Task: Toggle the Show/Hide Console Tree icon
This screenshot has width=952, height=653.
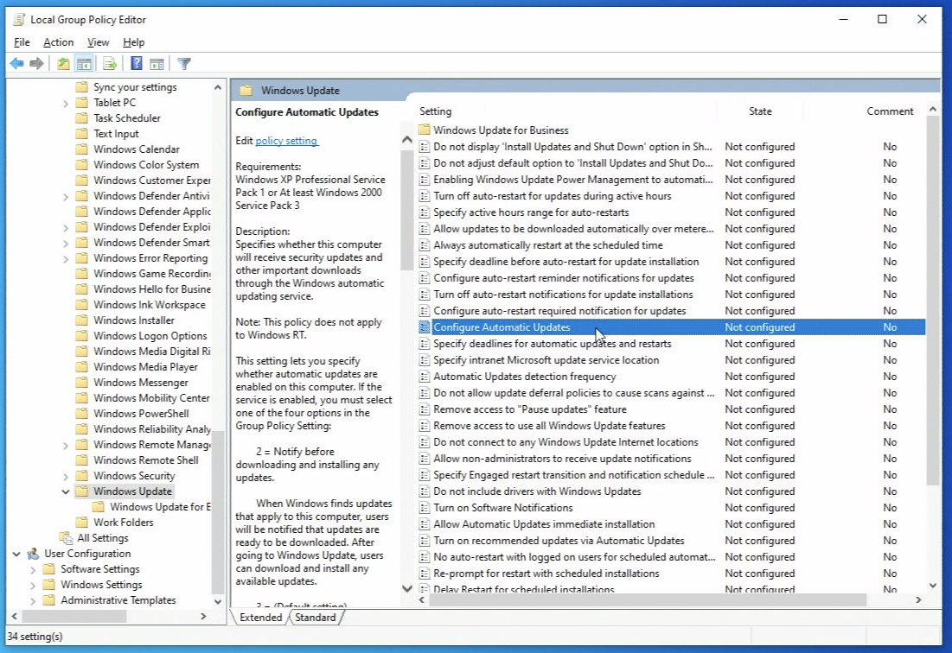Action: tap(84, 64)
